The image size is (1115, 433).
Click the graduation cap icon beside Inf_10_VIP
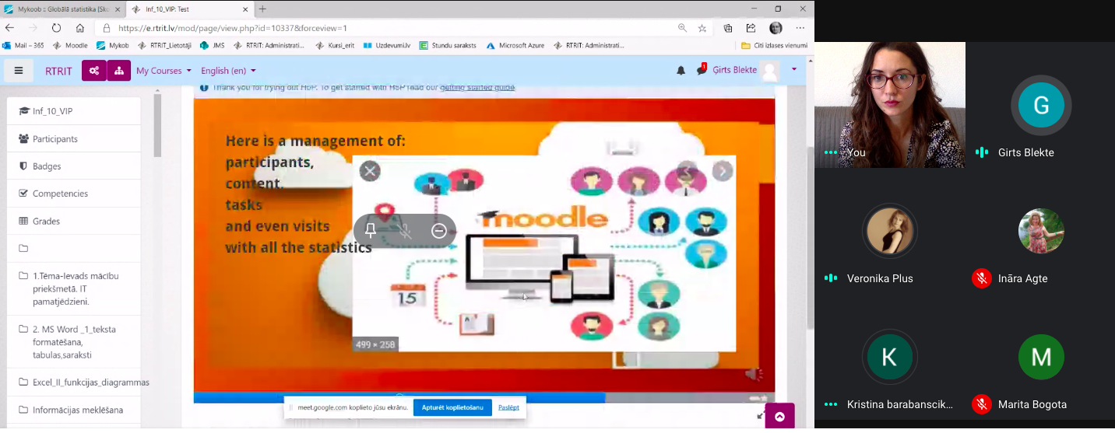click(23, 111)
